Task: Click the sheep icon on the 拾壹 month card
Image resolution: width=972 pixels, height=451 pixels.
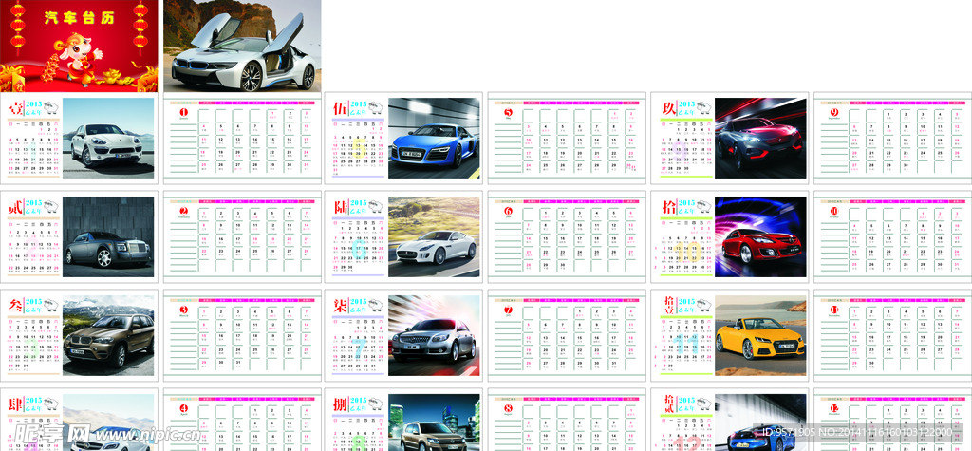Action: tap(703, 305)
